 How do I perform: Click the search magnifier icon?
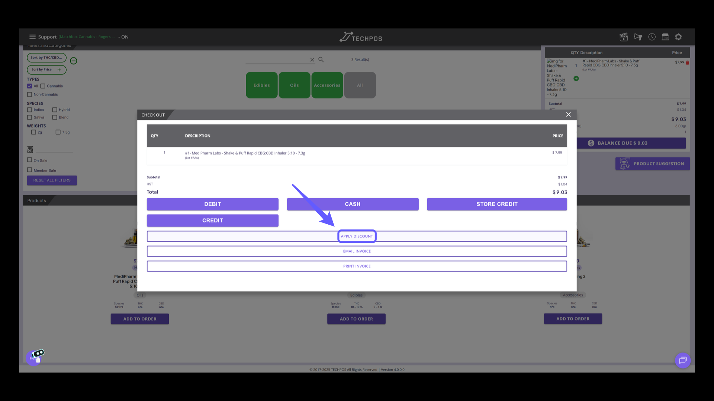[321, 59]
